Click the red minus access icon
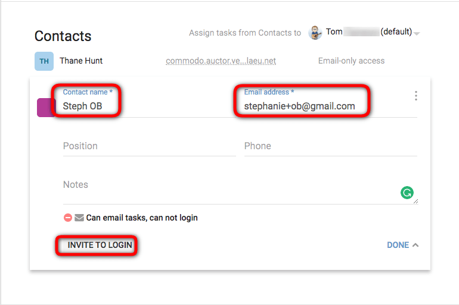The image size is (459, 305). pyautogui.click(x=68, y=218)
